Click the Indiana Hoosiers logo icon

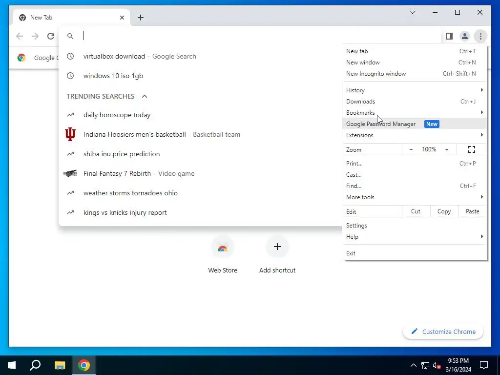(x=70, y=134)
